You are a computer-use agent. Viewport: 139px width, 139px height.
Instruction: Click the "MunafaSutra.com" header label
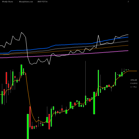pyautogui.click(x=26, y=2)
